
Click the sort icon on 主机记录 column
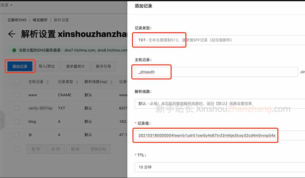(x=48, y=82)
